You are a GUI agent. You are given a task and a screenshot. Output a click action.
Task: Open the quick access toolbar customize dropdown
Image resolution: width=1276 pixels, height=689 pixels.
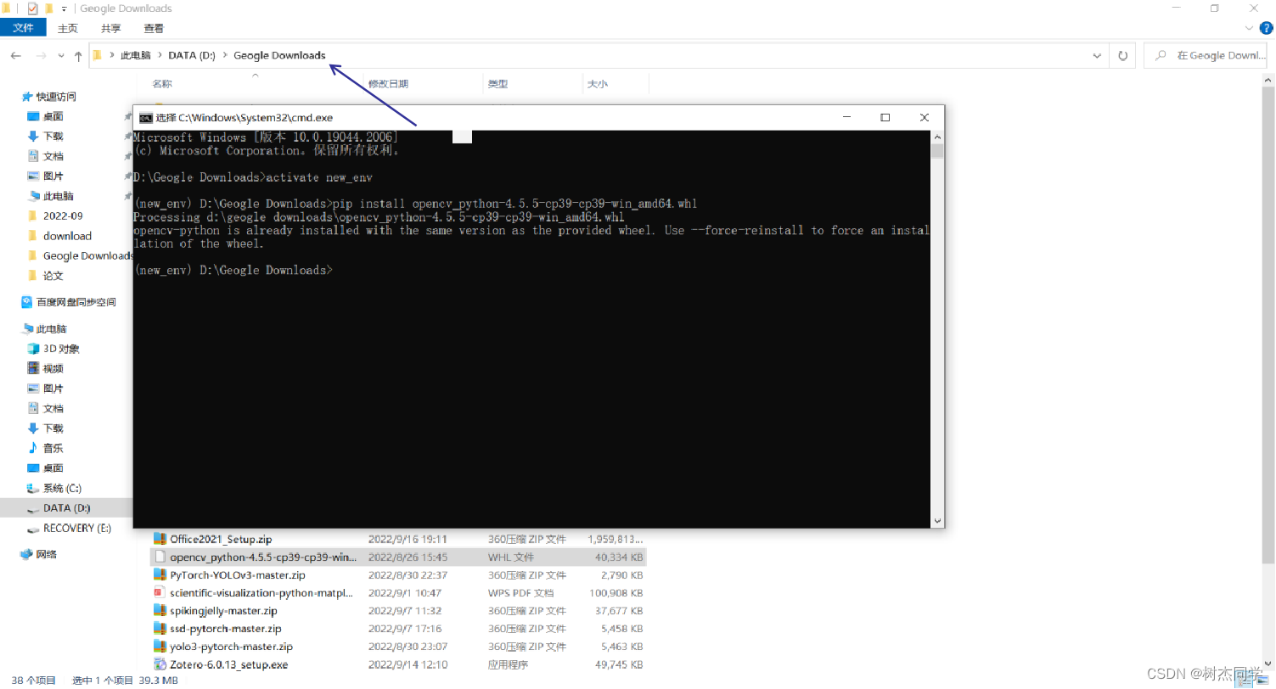tap(64, 8)
